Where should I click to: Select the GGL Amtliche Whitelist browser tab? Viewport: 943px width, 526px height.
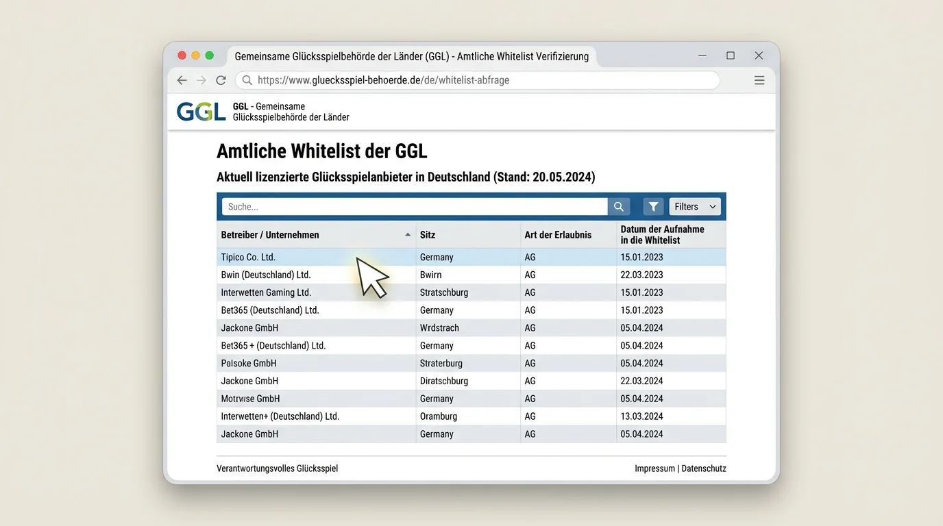click(412, 56)
